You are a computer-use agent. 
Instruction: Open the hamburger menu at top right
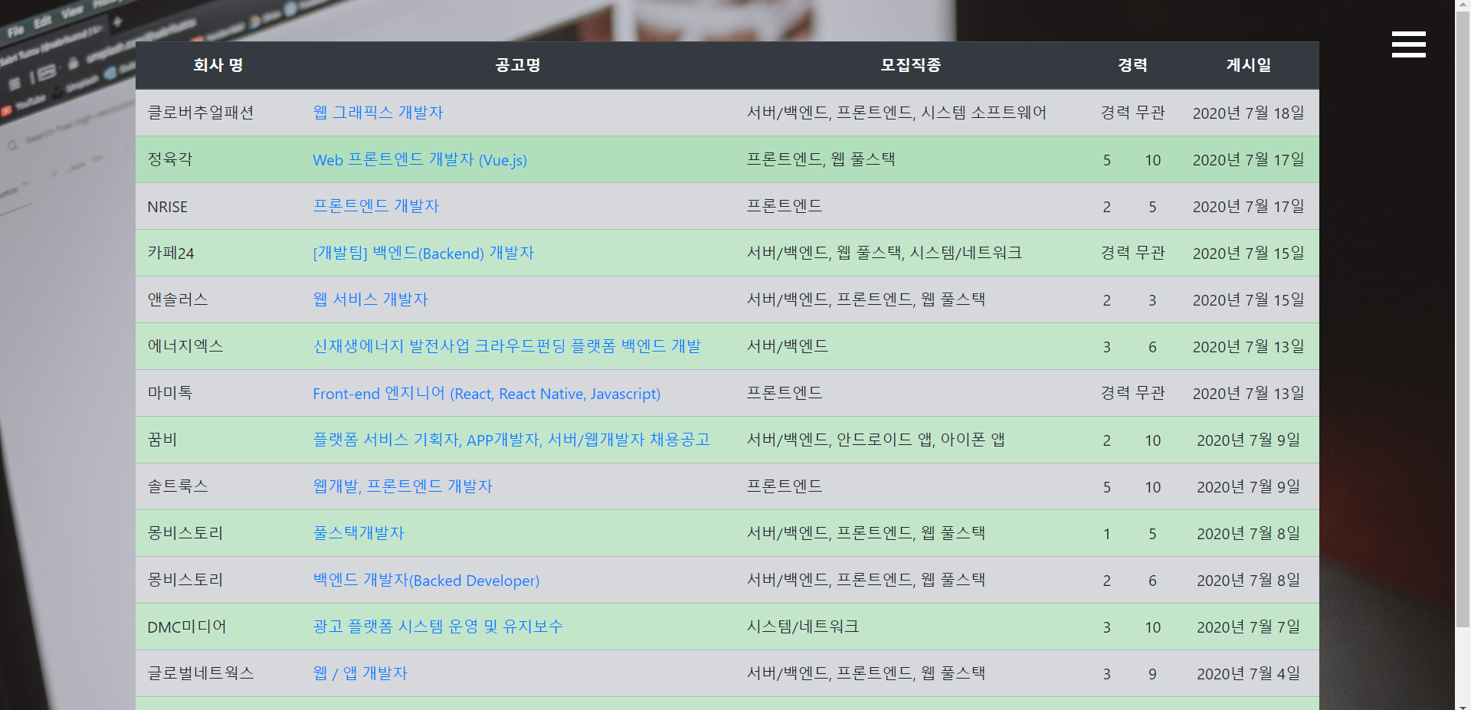(x=1408, y=44)
